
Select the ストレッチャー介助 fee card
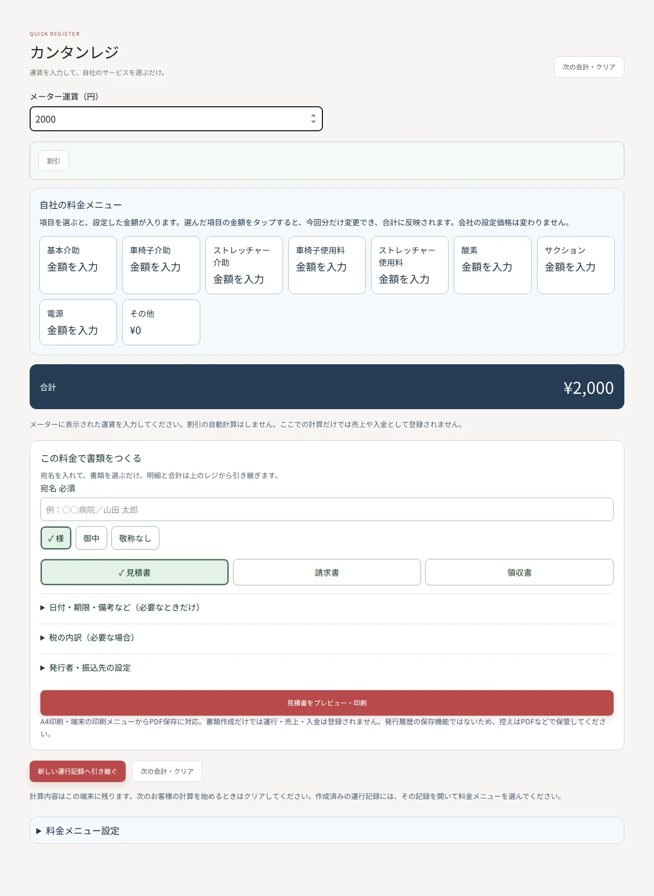point(244,265)
